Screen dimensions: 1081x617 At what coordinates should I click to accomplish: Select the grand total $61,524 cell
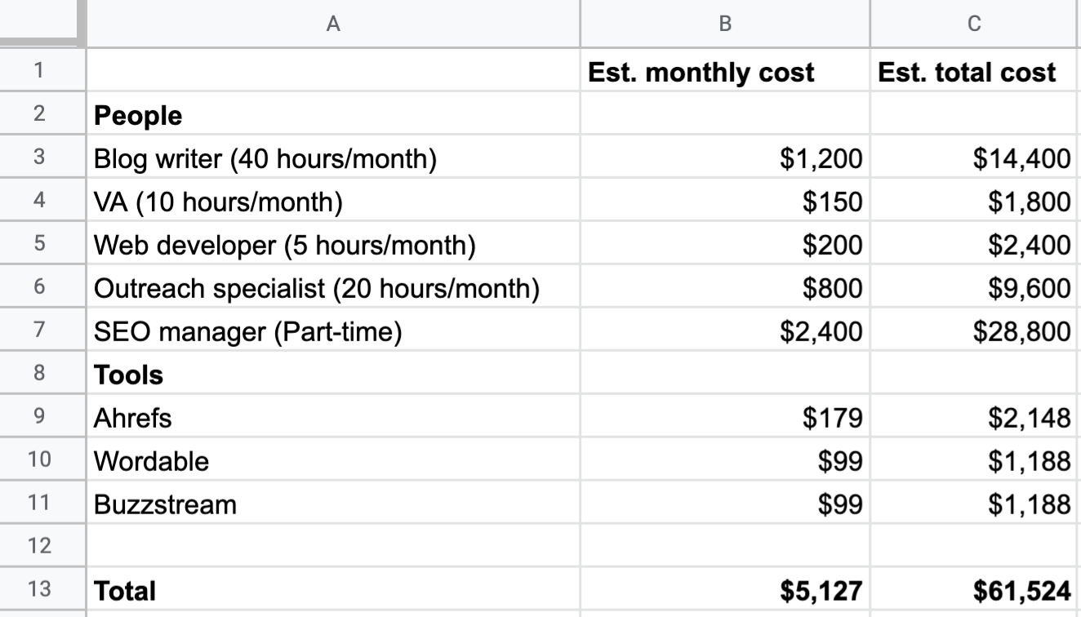click(x=975, y=589)
